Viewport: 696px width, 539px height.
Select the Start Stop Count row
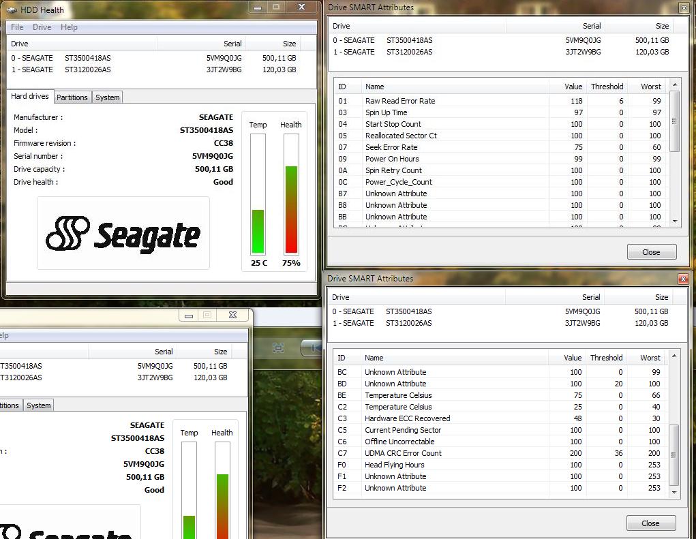click(x=501, y=124)
